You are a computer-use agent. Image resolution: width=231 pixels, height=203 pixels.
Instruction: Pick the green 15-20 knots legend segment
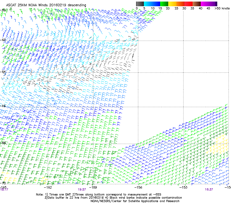pos(164,4)
